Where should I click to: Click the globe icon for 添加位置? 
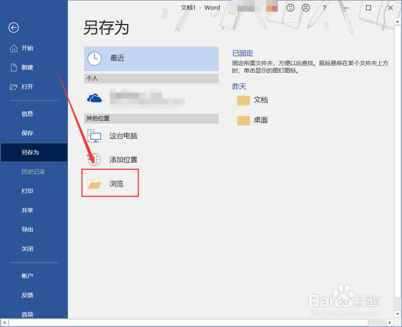[94, 160]
